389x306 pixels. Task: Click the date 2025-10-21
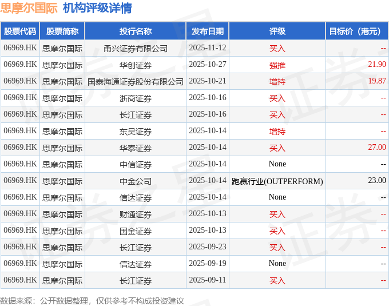point(208,81)
